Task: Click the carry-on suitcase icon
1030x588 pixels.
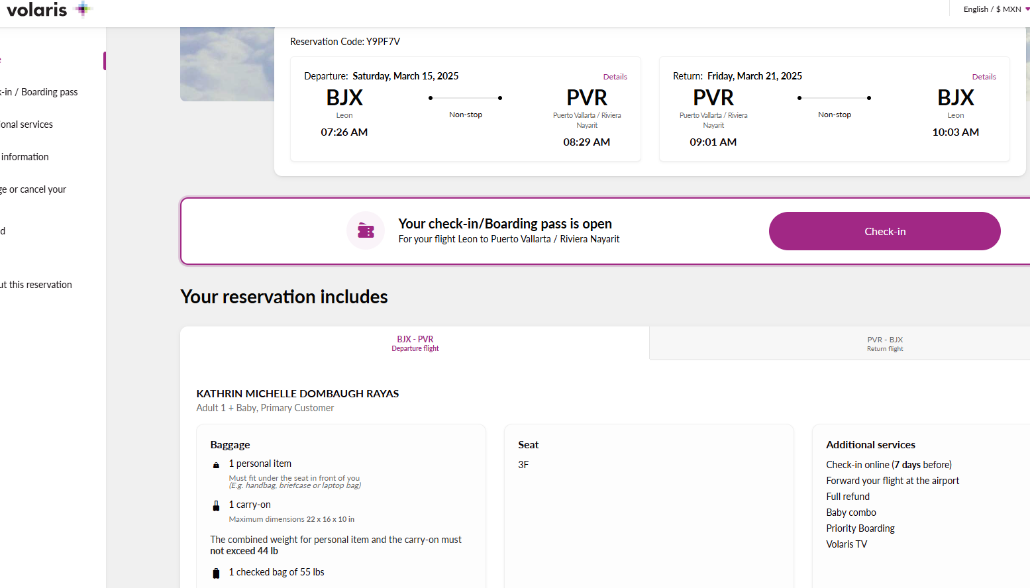Action: pyautogui.click(x=216, y=505)
